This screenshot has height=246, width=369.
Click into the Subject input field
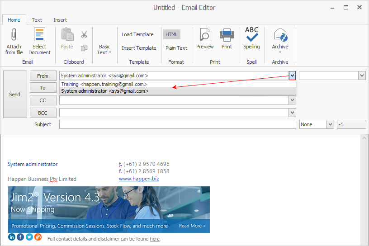point(177,124)
